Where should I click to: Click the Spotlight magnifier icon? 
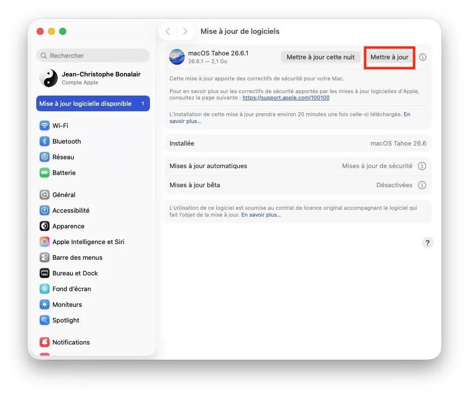pyautogui.click(x=45, y=321)
